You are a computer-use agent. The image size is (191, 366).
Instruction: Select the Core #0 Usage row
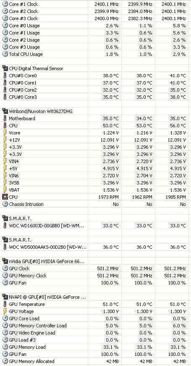click(95, 26)
